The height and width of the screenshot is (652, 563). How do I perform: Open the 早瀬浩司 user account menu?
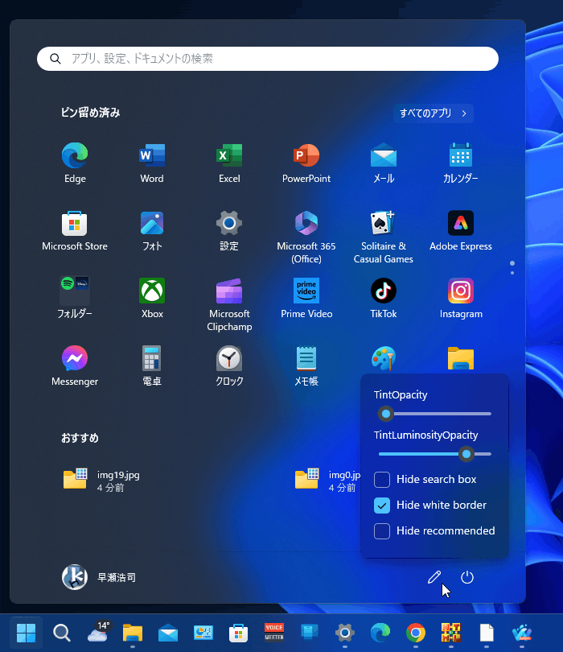[x=99, y=577]
